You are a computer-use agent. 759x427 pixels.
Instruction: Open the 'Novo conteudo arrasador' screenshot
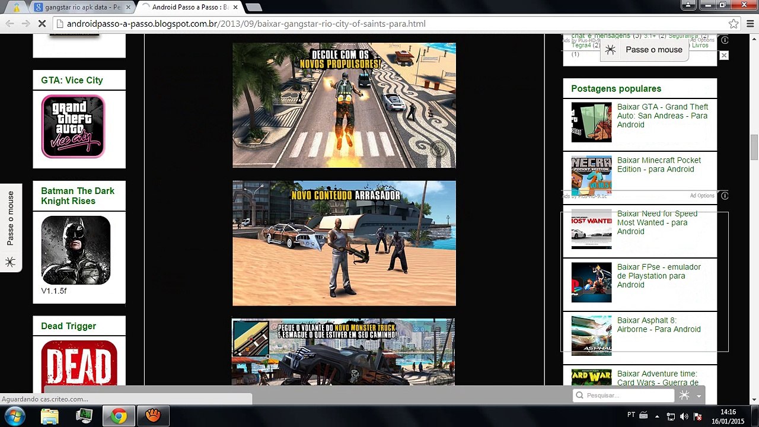point(344,243)
